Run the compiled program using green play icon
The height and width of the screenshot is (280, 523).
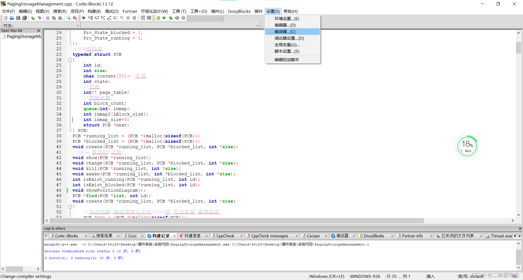(x=165, y=18)
